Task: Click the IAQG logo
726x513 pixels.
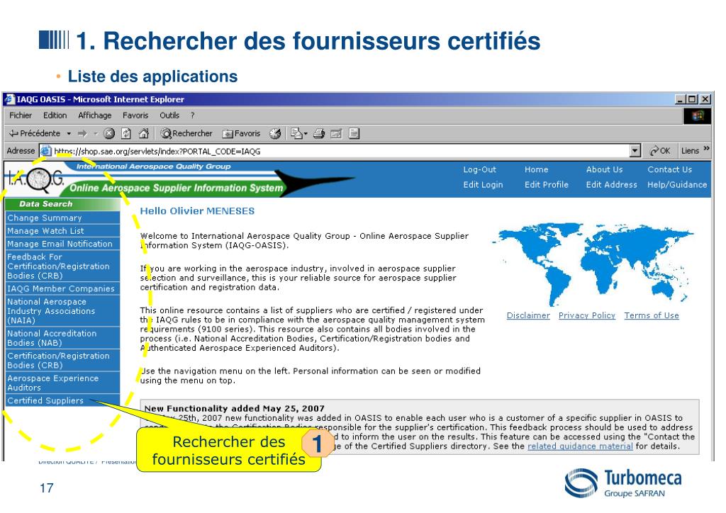Action: [35, 179]
